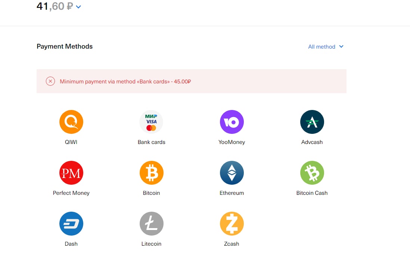Click the YooMoney label
Screen dimensions: 410x270
point(232,142)
